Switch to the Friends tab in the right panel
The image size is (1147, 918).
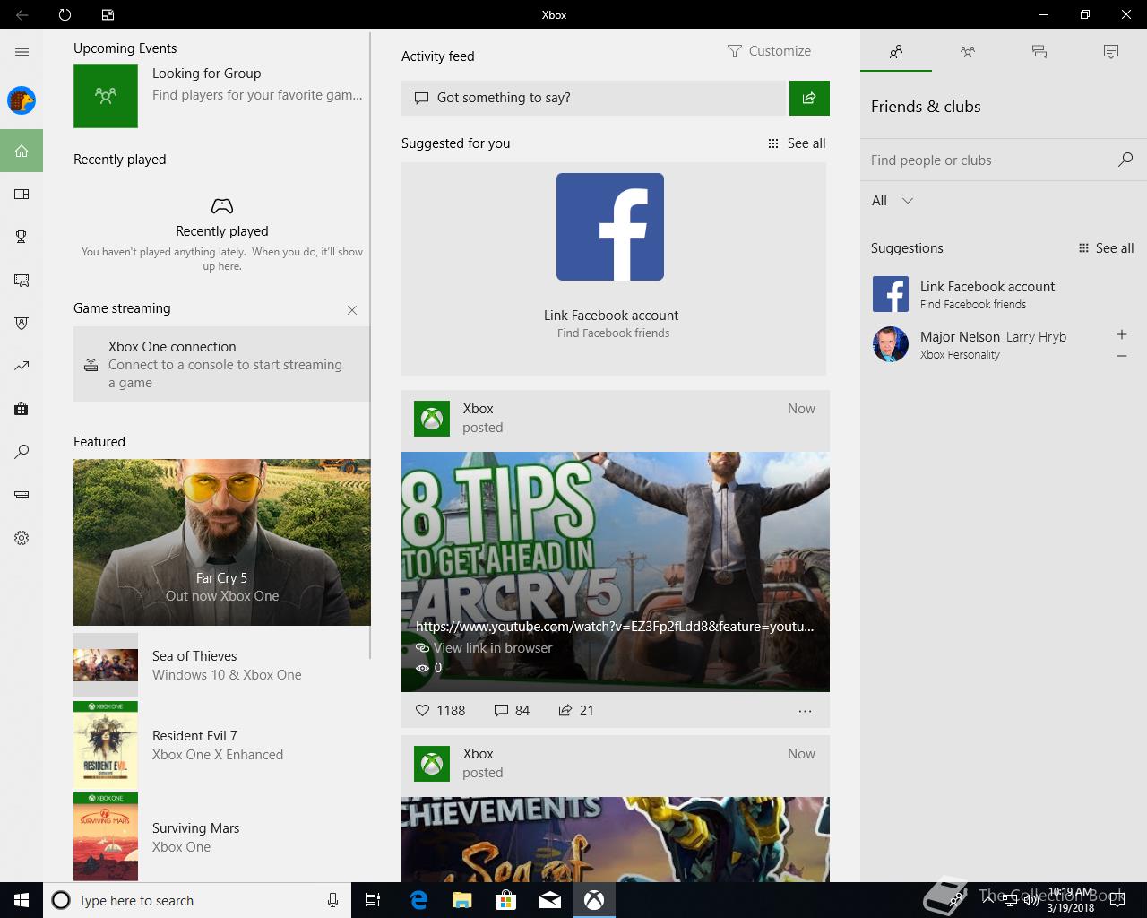tap(896, 52)
